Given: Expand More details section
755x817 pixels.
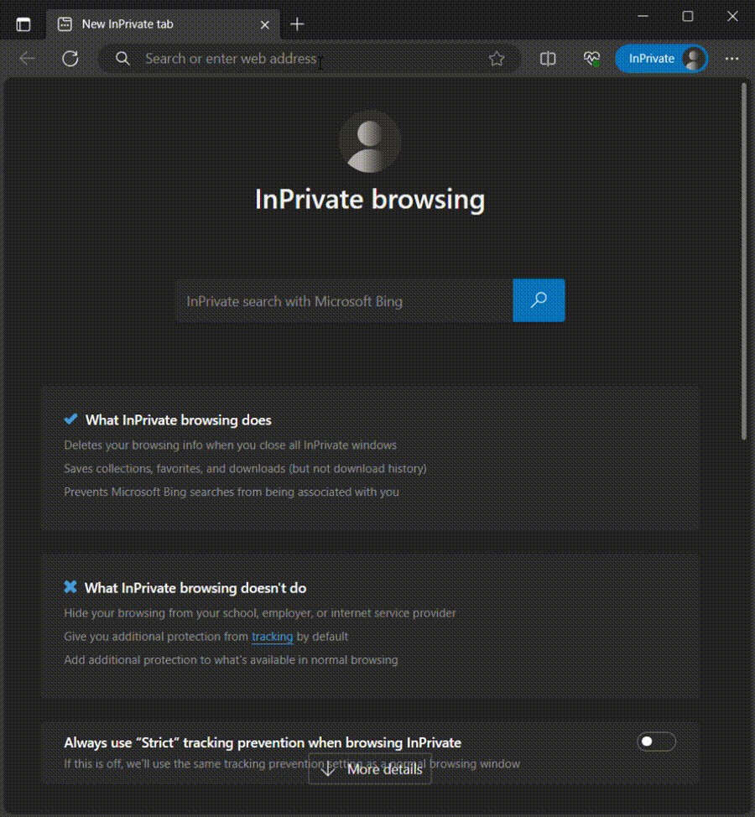Looking at the screenshot, I should pos(369,769).
